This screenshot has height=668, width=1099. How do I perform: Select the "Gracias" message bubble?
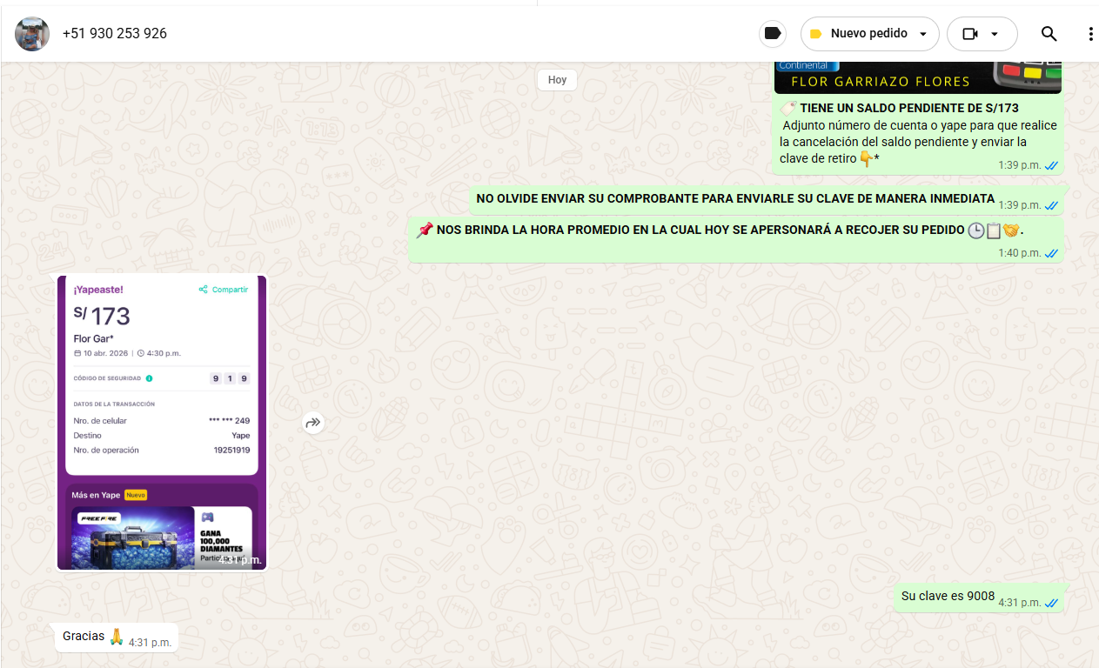pos(84,637)
